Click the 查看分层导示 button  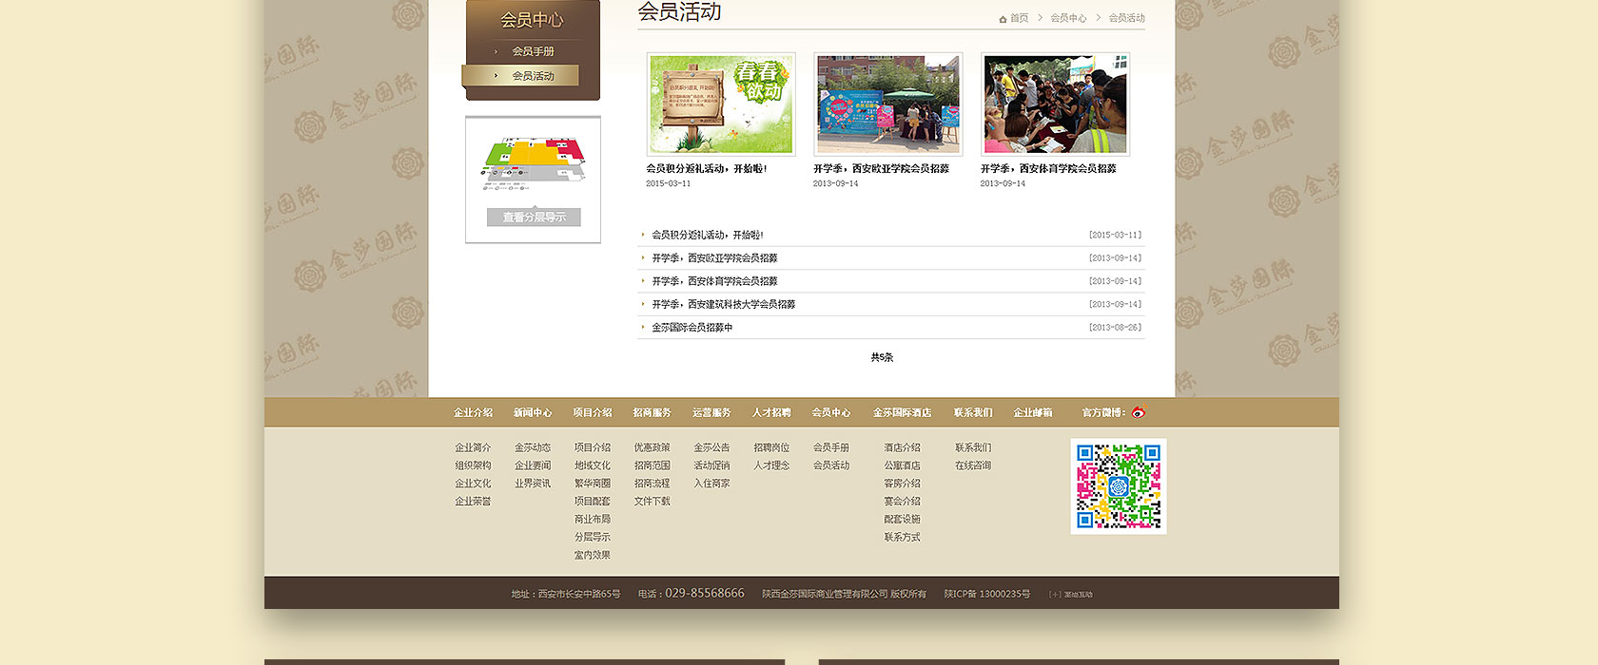point(534,218)
